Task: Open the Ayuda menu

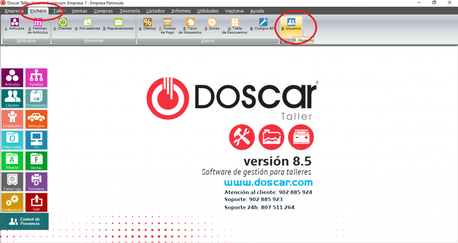Action: [x=257, y=11]
